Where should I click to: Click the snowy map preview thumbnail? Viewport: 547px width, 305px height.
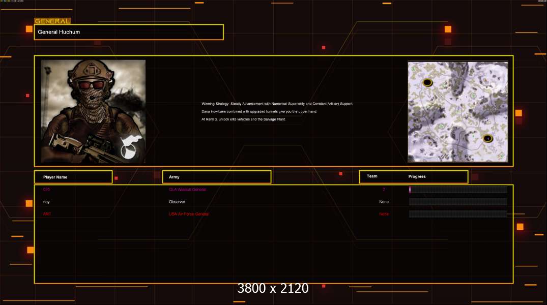(x=458, y=112)
